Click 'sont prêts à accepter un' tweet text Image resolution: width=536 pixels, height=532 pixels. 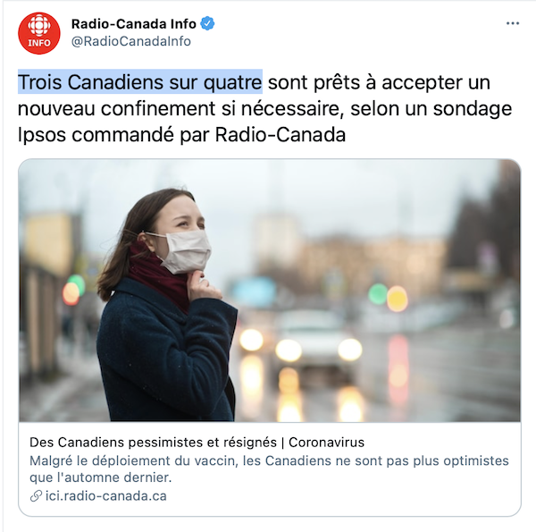point(379,82)
